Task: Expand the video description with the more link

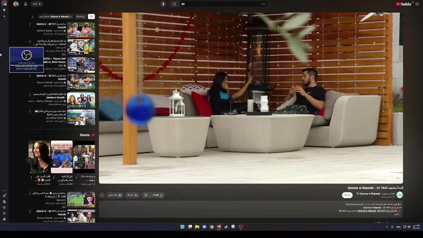Action: 397,214
